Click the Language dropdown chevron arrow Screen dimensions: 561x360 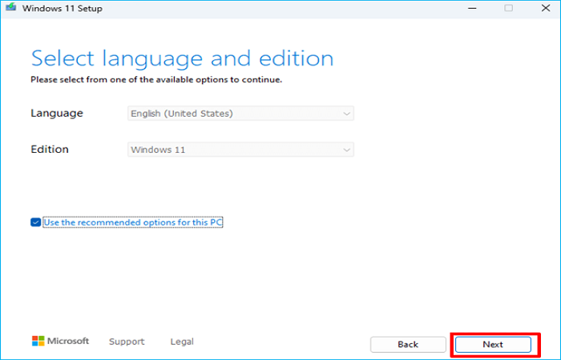[346, 114]
